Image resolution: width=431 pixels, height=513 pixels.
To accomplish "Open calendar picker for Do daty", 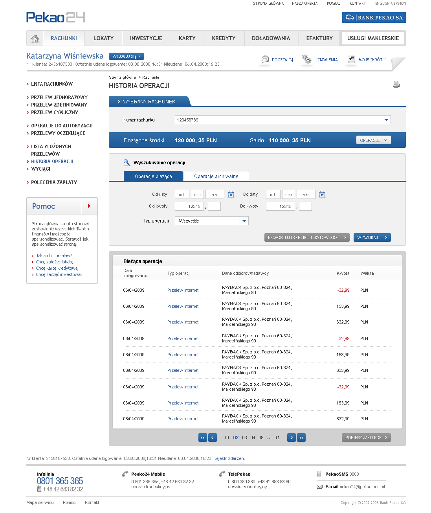I will pos(322,195).
